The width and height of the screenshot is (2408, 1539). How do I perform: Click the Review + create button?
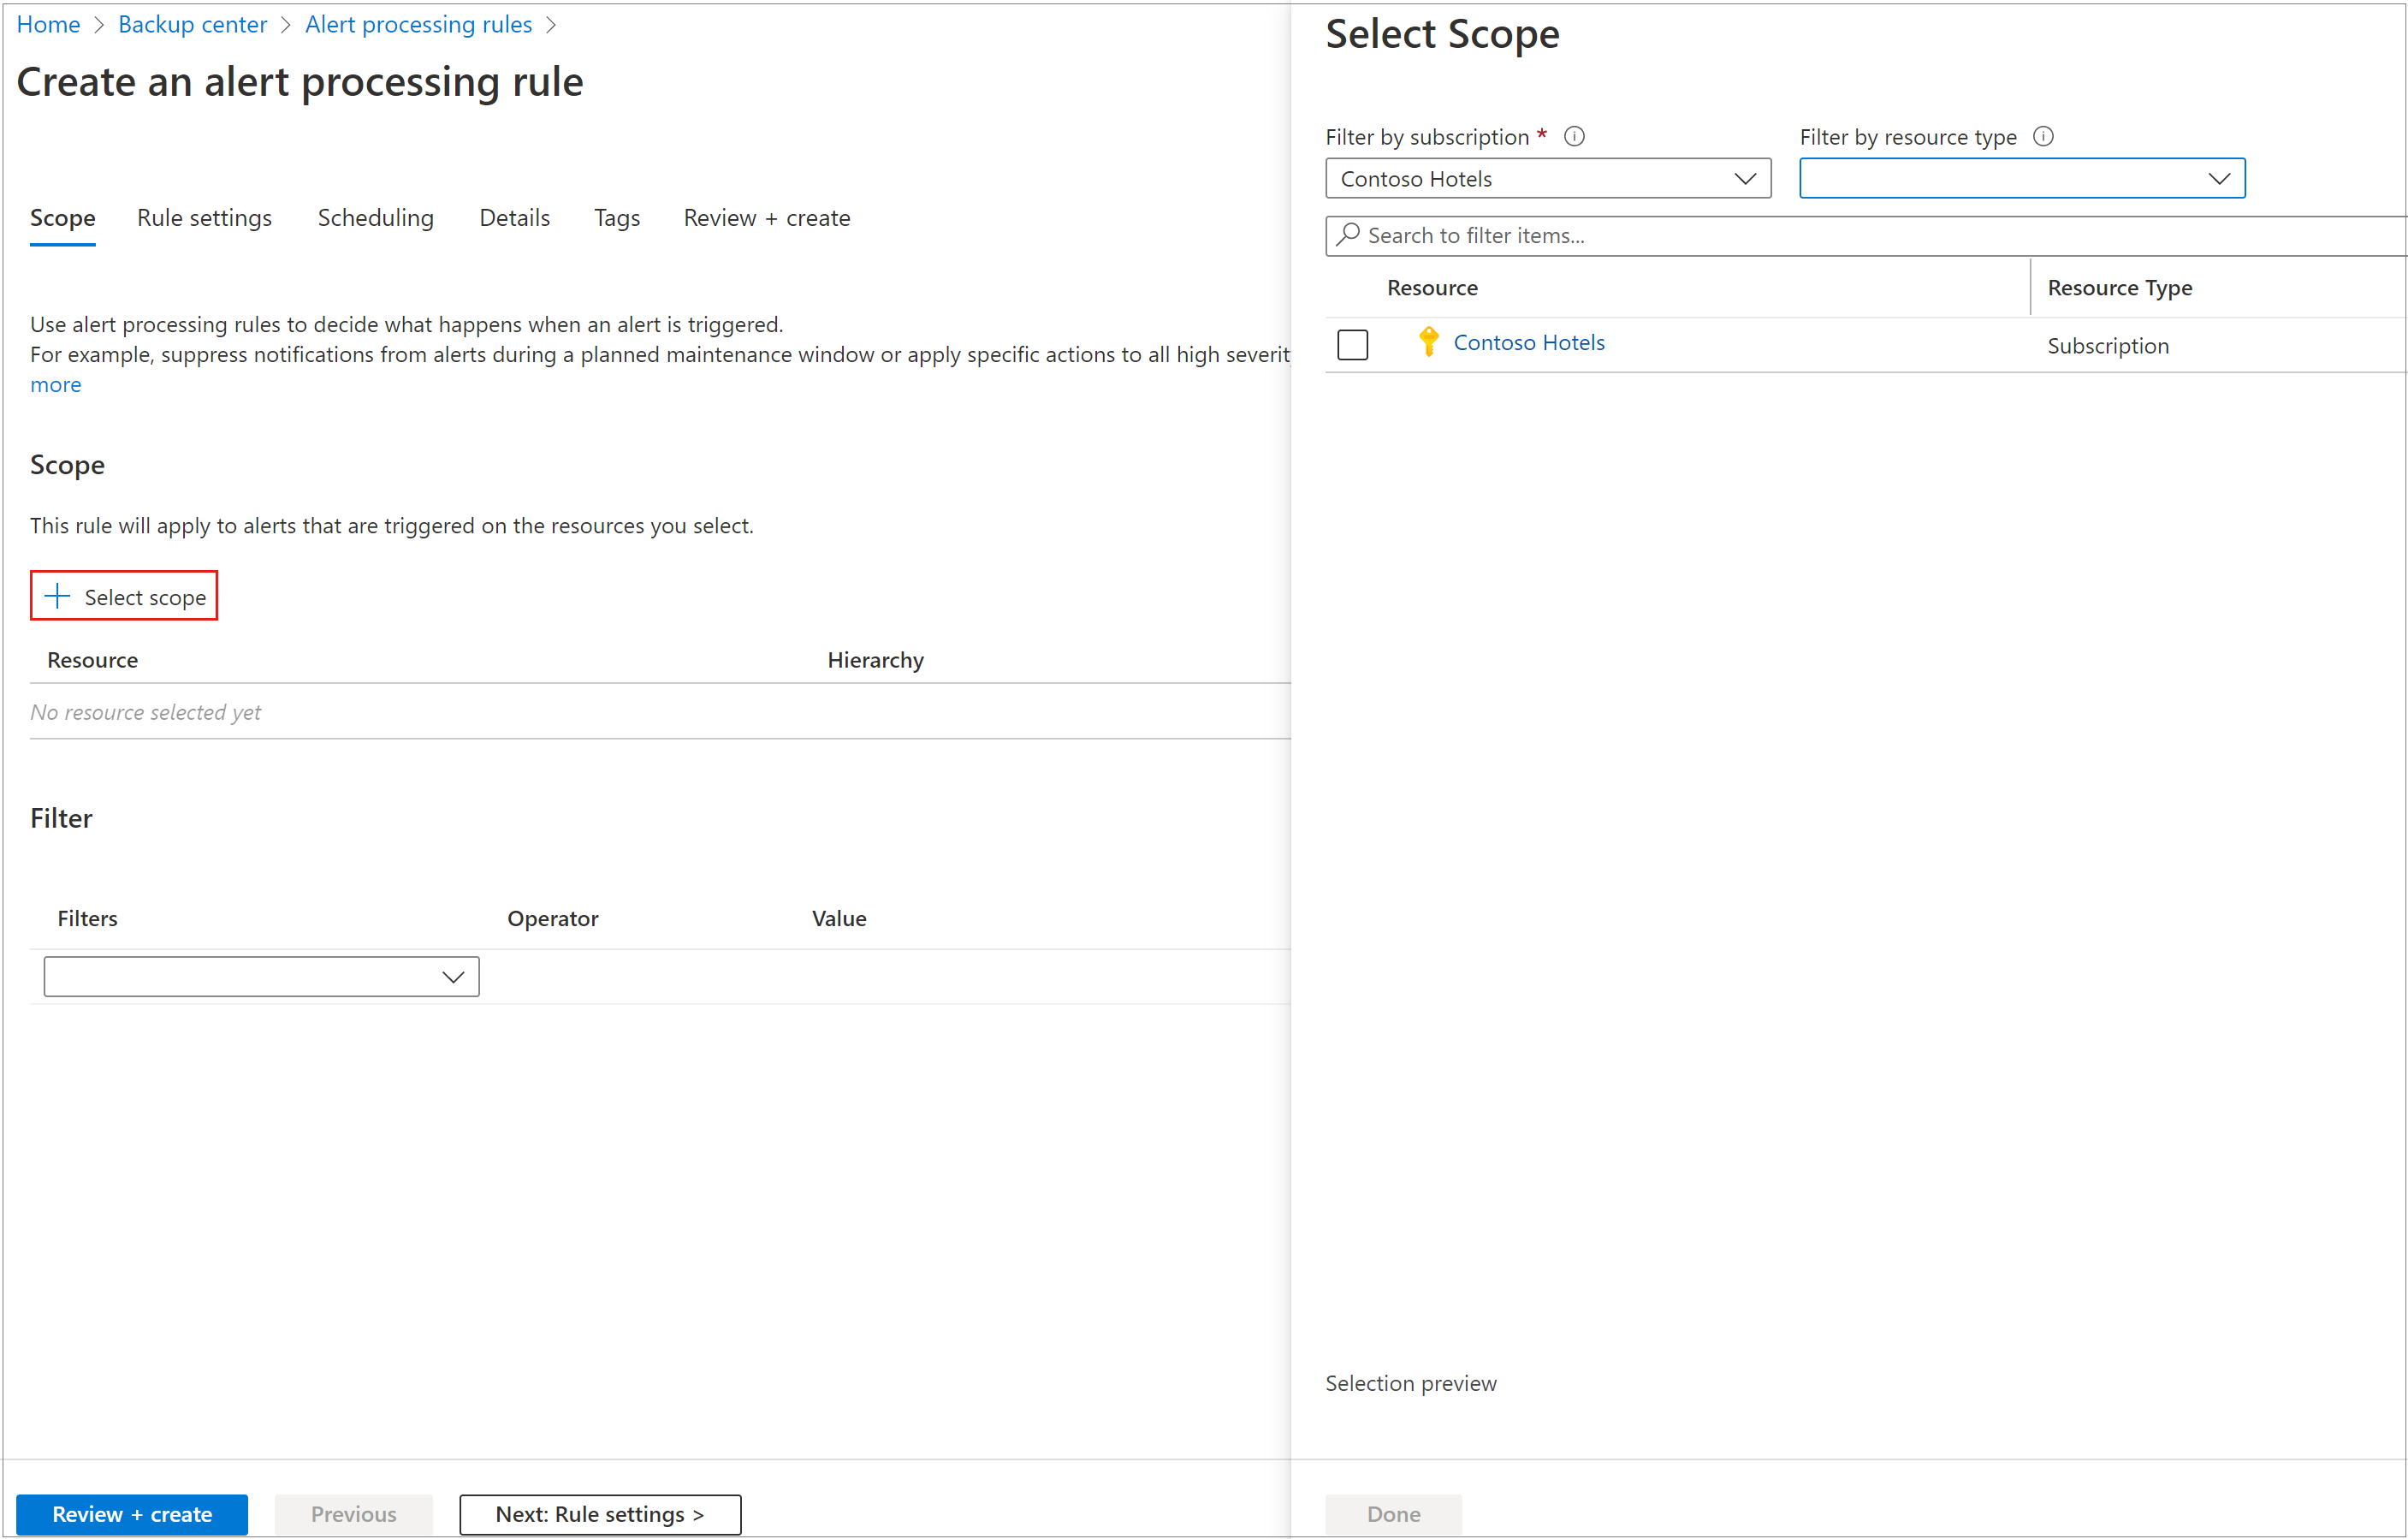pos(133,1512)
